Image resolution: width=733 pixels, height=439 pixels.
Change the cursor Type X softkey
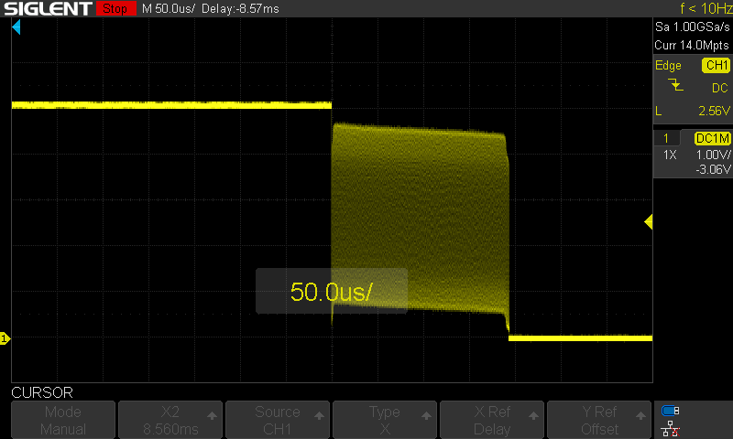[x=384, y=420]
